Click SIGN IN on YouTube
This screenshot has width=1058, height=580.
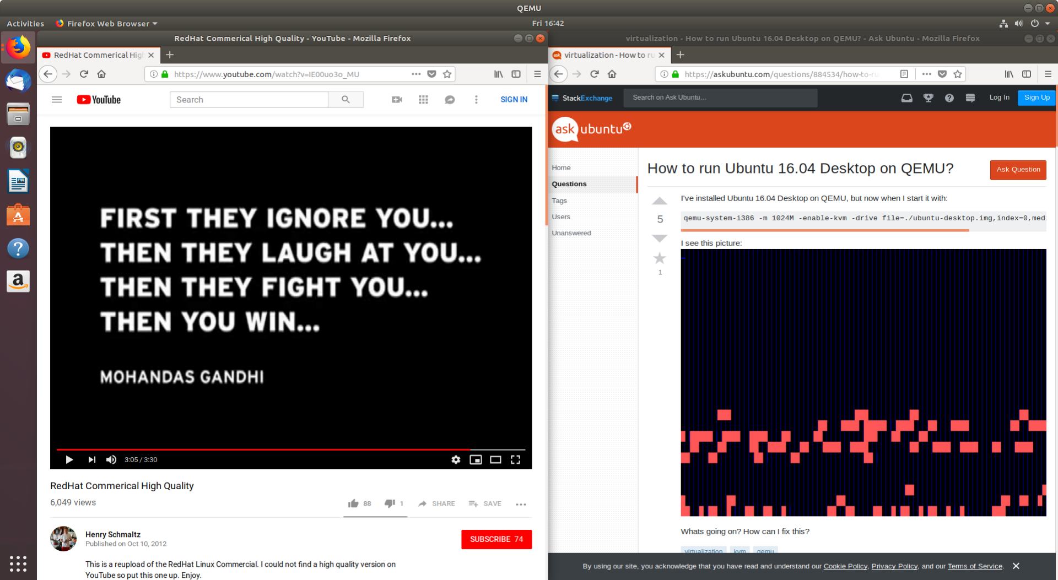pyautogui.click(x=514, y=100)
